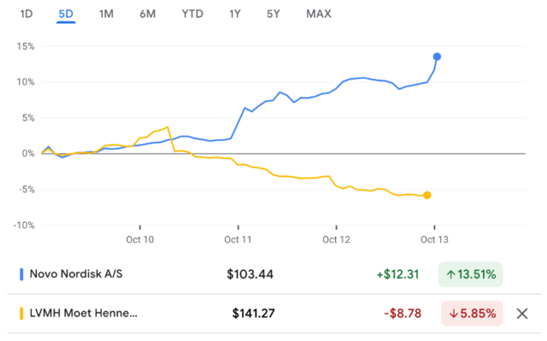The width and height of the screenshot is (547, 341).
Task: Show the 5Y time range
Action: coord(273,14)
